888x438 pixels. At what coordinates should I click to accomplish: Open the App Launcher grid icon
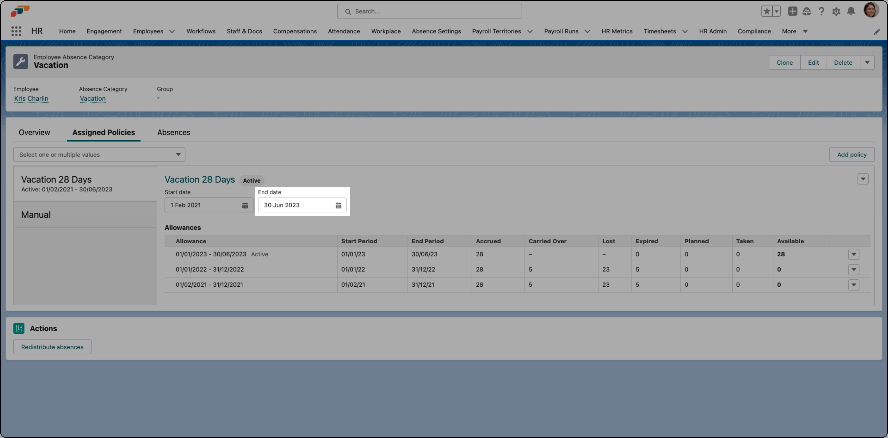[x=16, y=31]
